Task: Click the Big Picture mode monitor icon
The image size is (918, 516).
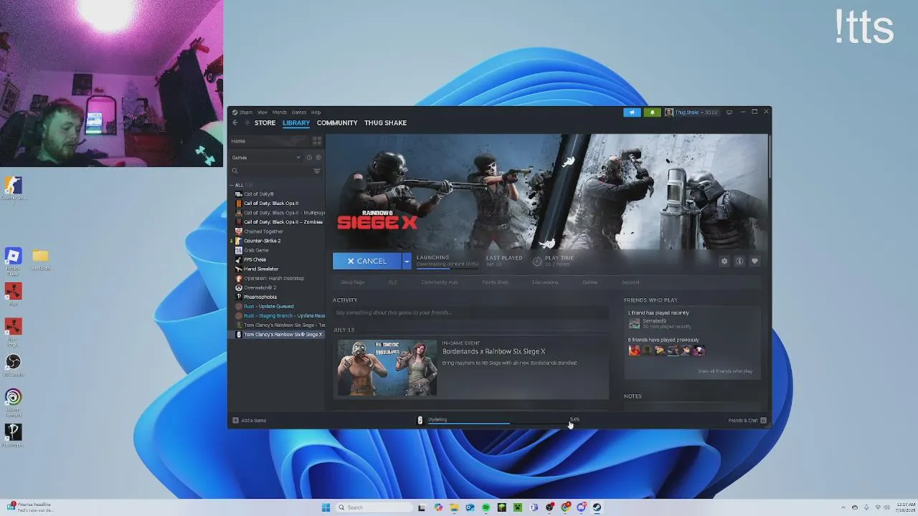Action: [x=729, y=113]
